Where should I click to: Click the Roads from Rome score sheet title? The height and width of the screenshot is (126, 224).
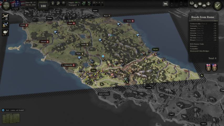[x=202, y=17]
